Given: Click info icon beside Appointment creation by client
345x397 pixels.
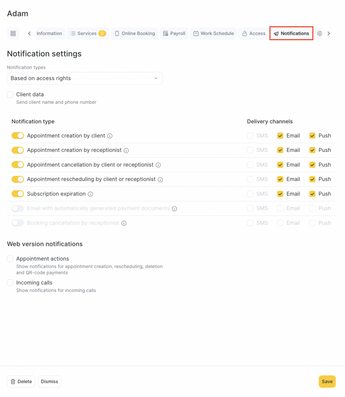Looking at the screenshot, I should pos(110,136).
